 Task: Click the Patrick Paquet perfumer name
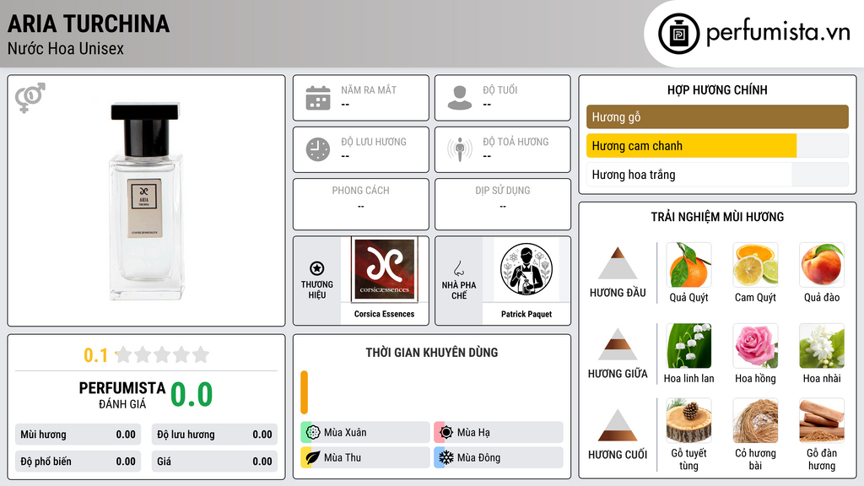tap(526, 314)
